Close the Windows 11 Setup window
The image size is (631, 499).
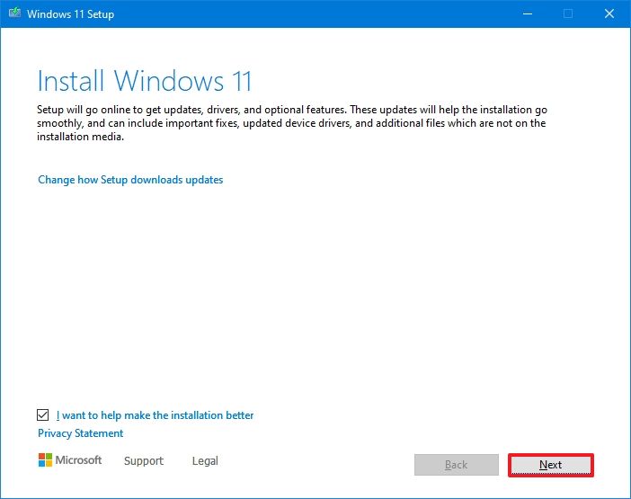click(x=609, y=13)
